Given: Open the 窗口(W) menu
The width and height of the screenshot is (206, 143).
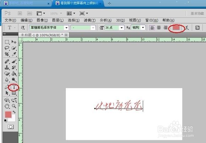Looking at the screenshot, I should pos(152,20).
